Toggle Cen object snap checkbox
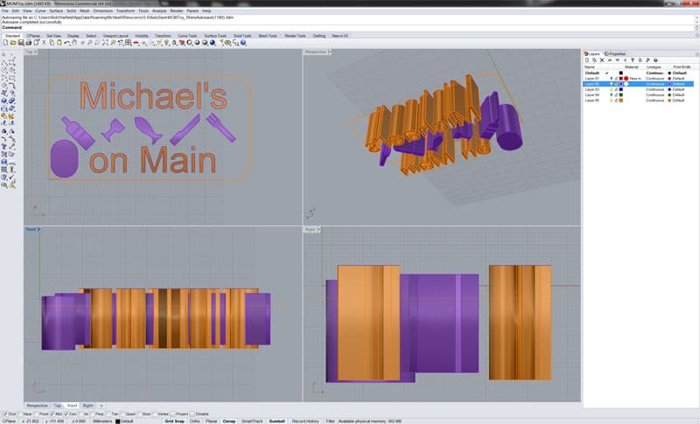The height and width of the screenshot is (424, 700). [x=66, y=414]
